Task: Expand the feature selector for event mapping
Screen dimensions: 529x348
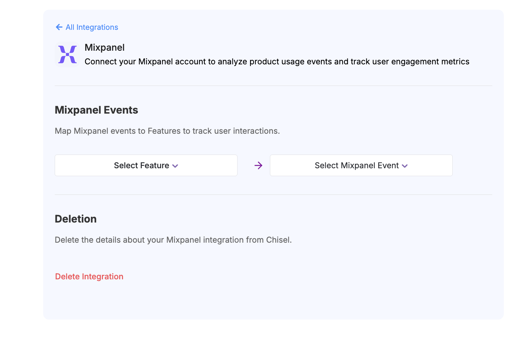Action: tap(146, 165)
